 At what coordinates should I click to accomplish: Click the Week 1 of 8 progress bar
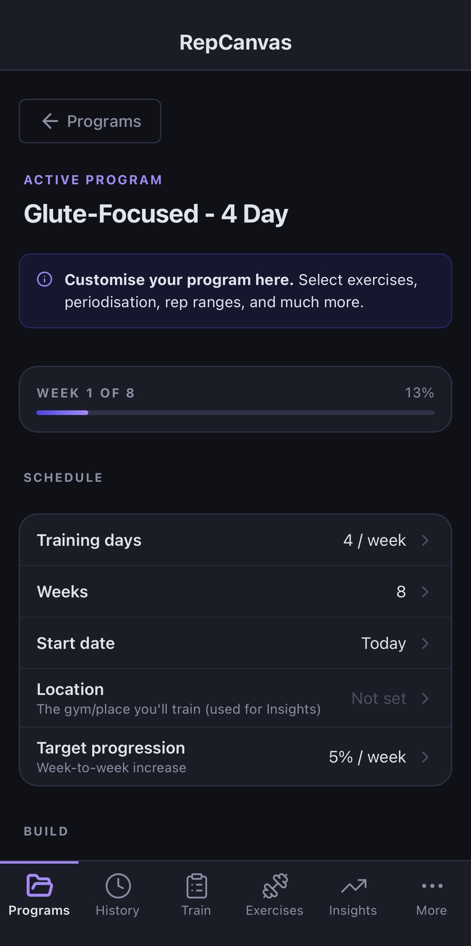point(235,398)
